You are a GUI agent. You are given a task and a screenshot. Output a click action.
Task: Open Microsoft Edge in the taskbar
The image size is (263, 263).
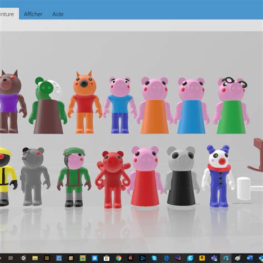coord(166,258)
